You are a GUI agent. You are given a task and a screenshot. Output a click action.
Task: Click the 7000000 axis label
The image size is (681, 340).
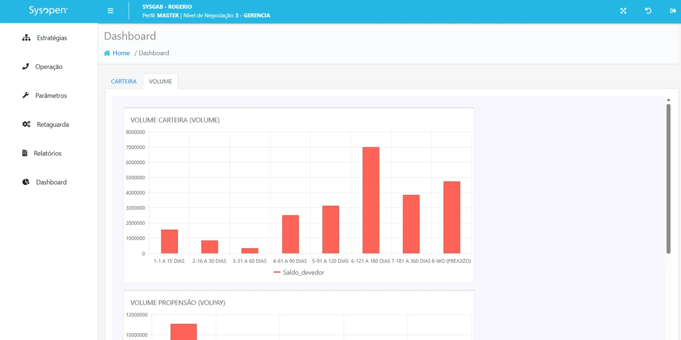(135, 147)
